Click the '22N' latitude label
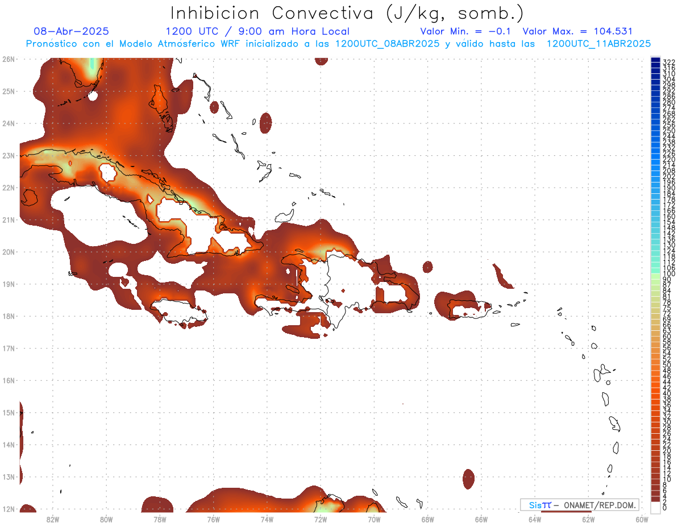The width and height of the screenshot is (682, 527). click(x=9, y=188)
